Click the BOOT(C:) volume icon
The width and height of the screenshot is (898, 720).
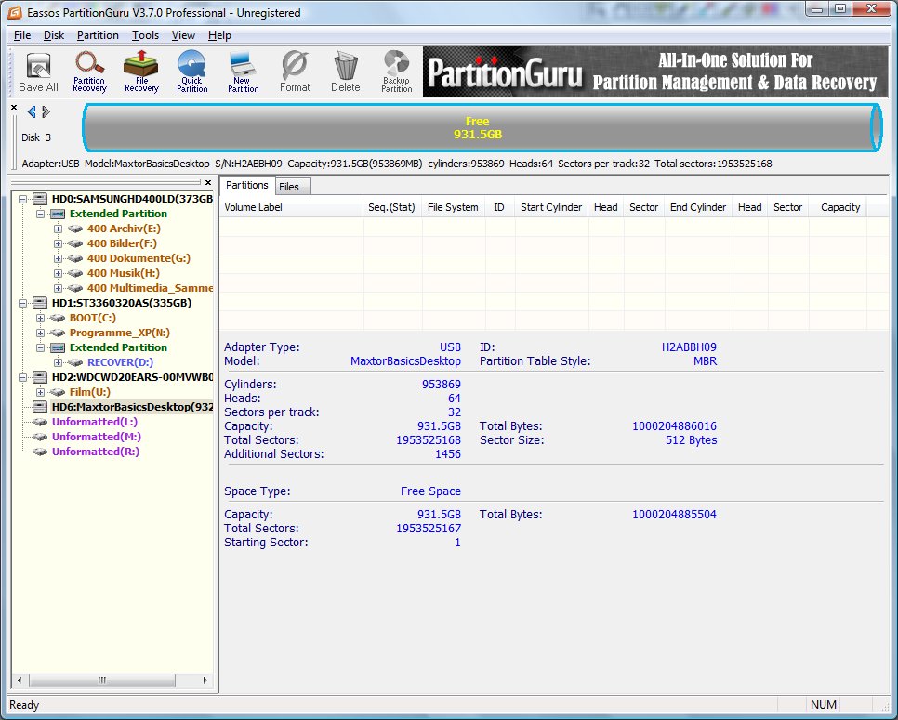click(x=58, y=318)
